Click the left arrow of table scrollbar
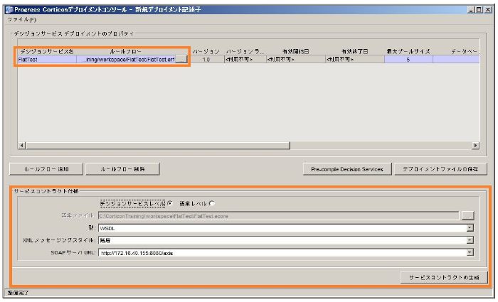498x302 pixels. [x=21, y=146]
